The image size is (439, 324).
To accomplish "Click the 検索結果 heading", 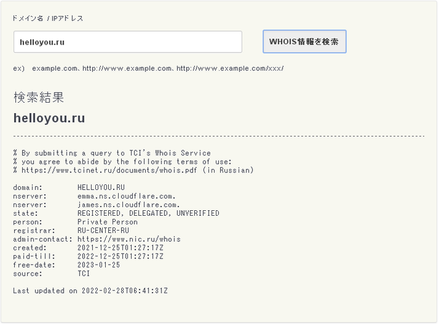I will (x=38, y=98).
